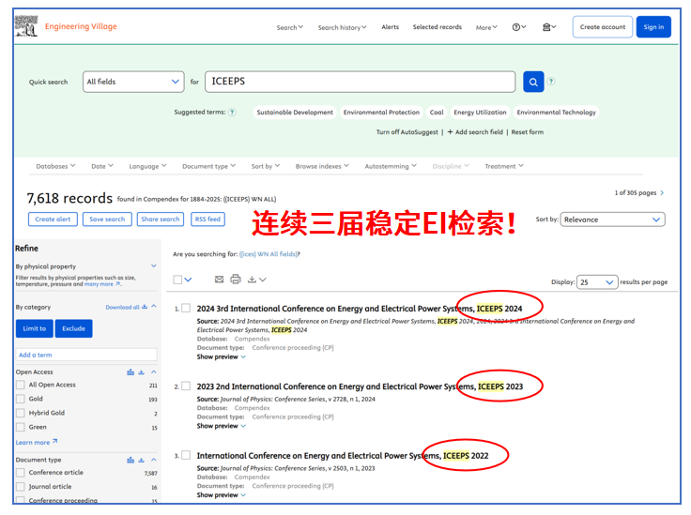Open the Treatment menu
Screen dimensions: 691x515
(x=504, y=166)
